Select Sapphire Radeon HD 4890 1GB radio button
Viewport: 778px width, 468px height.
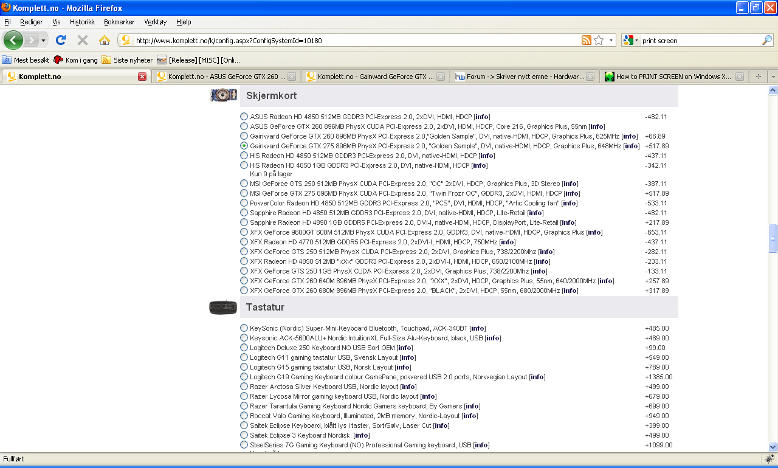coord(244,222)
